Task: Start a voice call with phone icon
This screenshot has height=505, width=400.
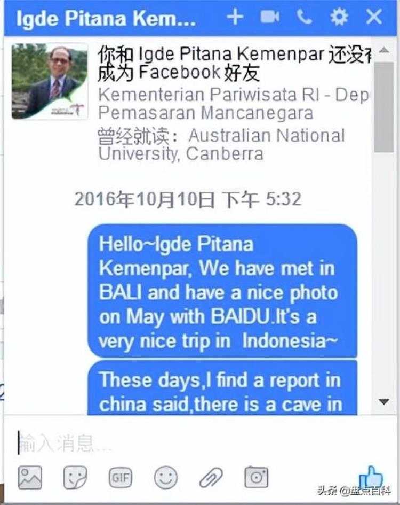Action: (304, 17)
